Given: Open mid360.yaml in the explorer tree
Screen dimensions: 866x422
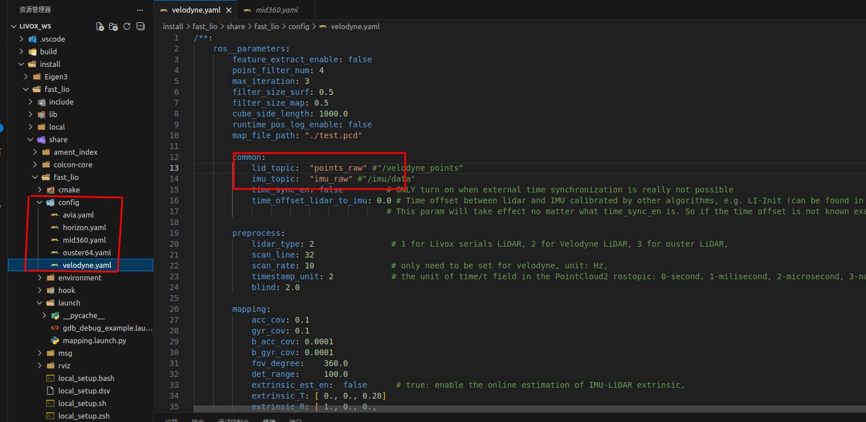Looking at the screenshot, I should pyautogui.click(x=85, y=240).
